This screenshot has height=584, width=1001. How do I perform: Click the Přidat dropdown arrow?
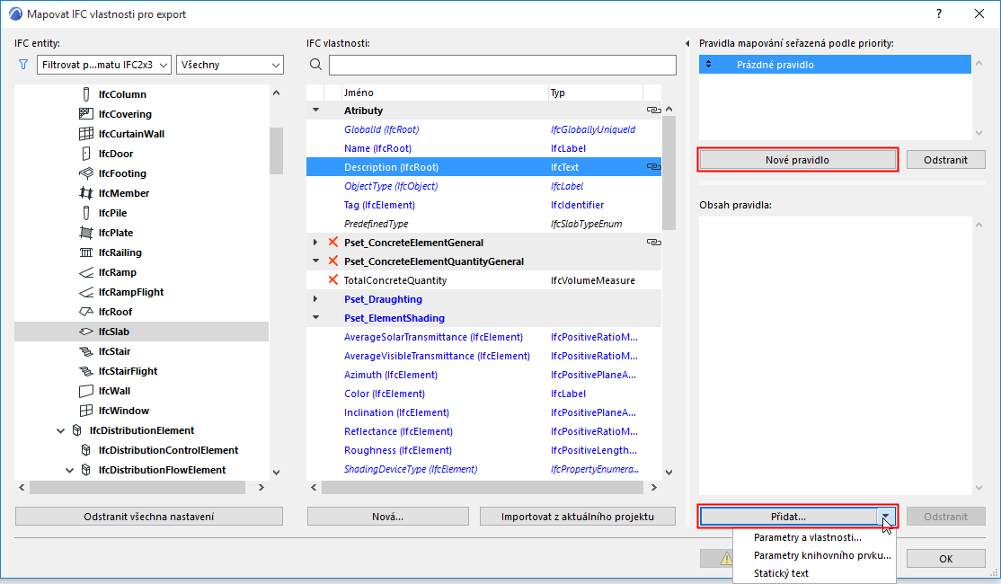click(x=885, y=517)
